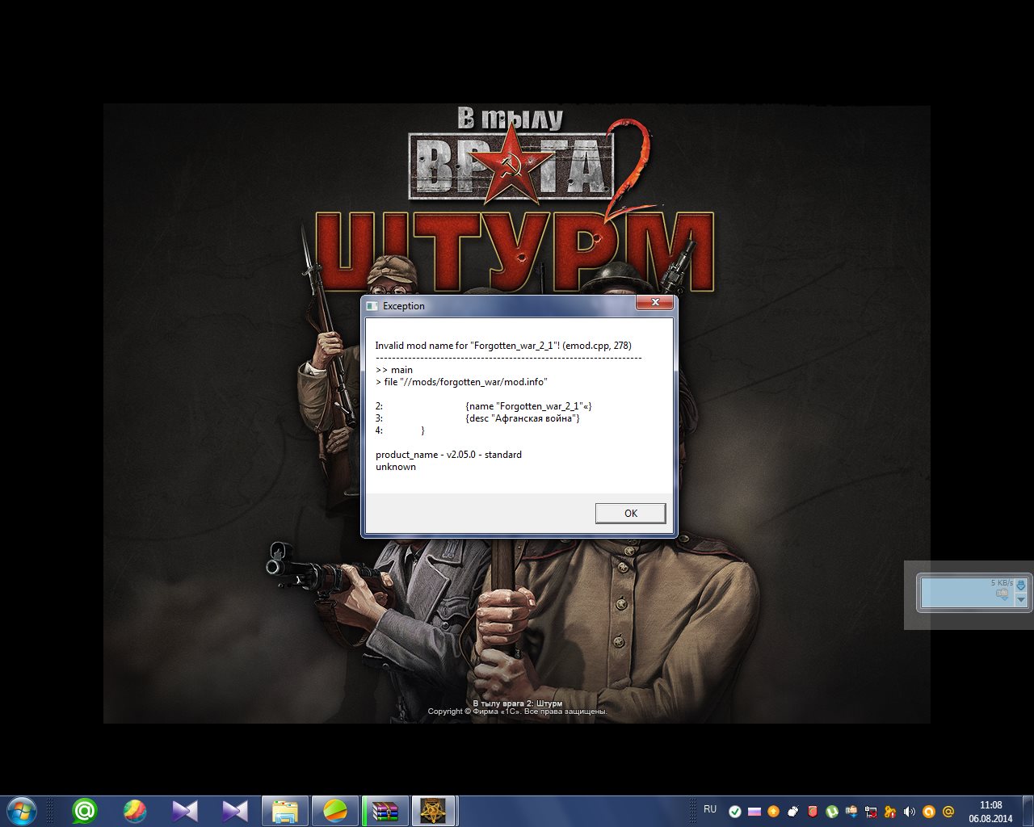Click OK in the Exception dialog
This screenshot has height=827, width=1034.
[x=630, y=513]
